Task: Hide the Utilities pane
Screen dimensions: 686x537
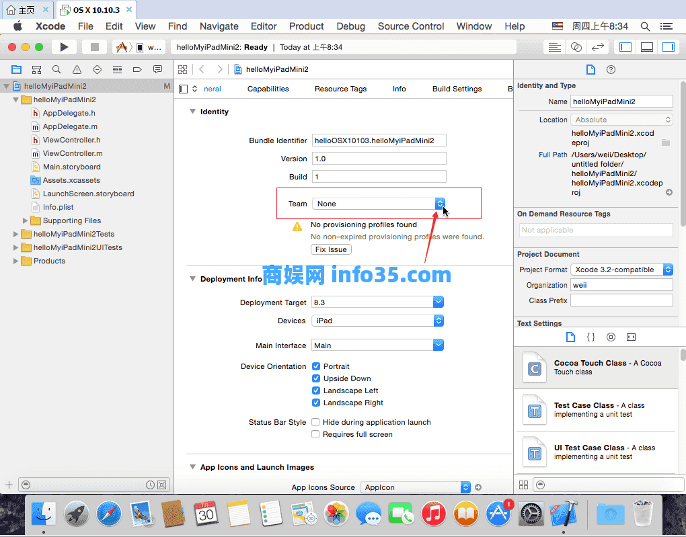Action: (x=668, y=47)
